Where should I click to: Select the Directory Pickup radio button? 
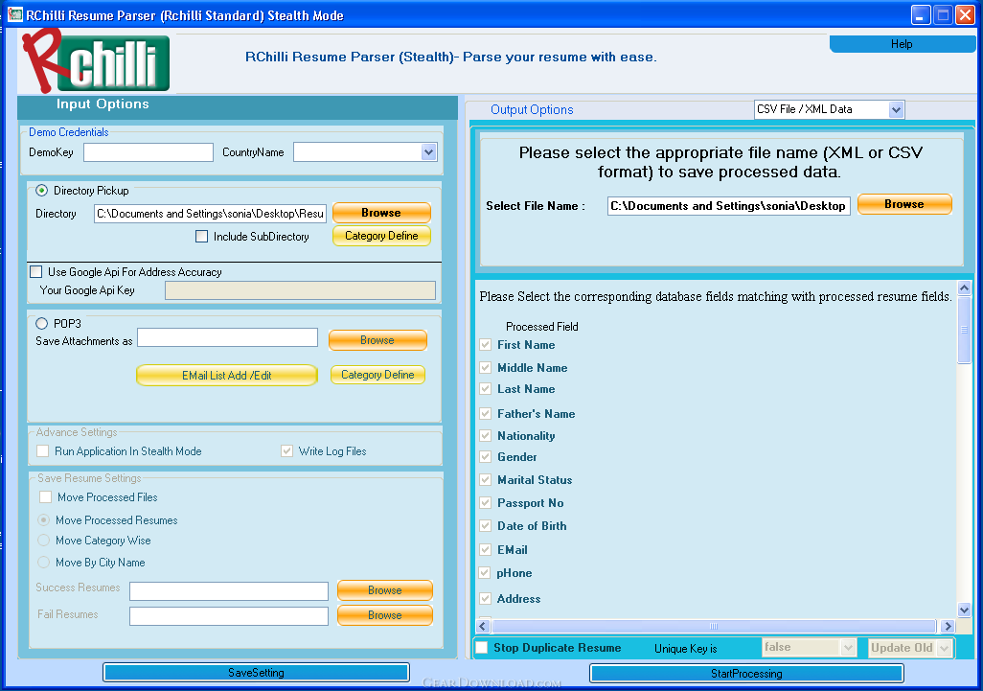[41, 191]
